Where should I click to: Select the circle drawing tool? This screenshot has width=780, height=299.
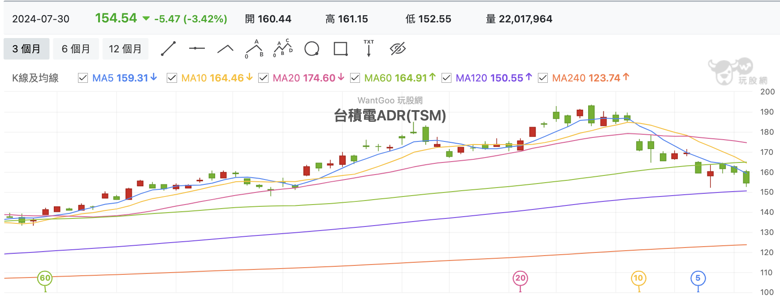click(x=312, y=49)
